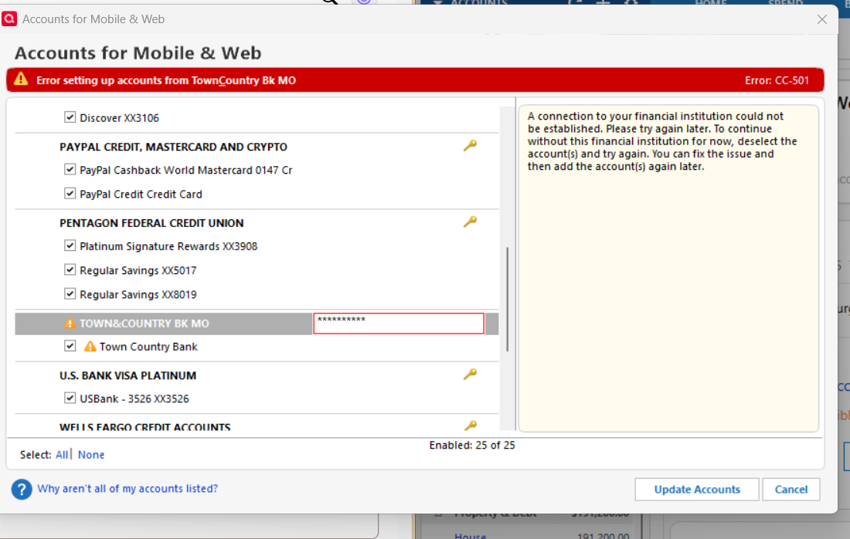Select None accounts link
The width and height of the screenshot is (850, 539).
(91, 455)
